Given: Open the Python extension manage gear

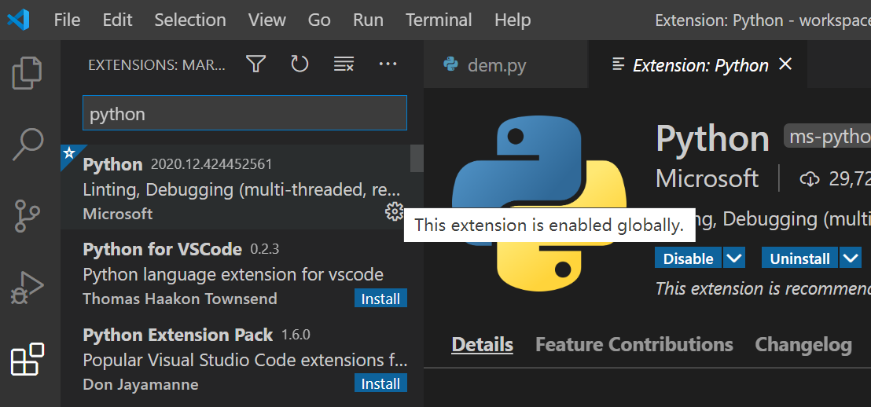Looking at the screenshot, I should 394,211.
